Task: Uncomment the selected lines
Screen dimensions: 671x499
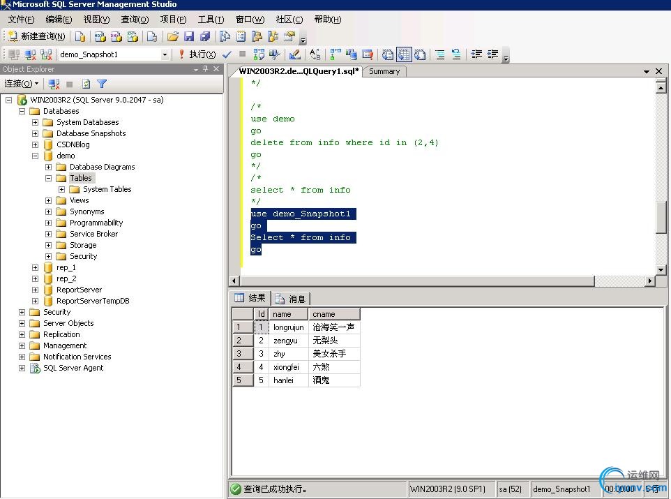Action: (x=456, y=54)
